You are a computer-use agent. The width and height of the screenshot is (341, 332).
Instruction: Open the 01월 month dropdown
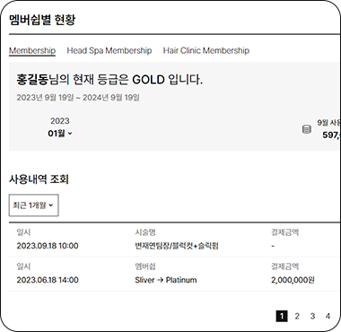pos(60,134)
